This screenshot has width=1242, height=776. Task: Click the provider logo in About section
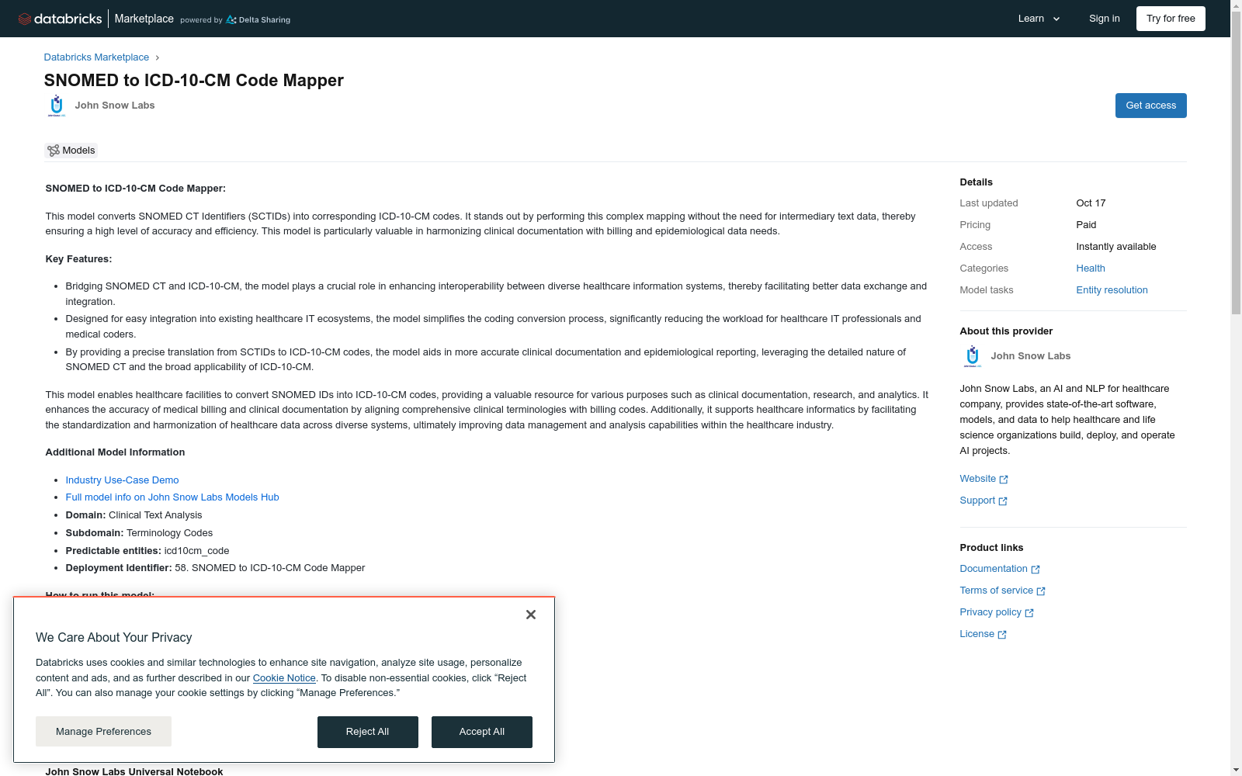(x=973, y=356)
